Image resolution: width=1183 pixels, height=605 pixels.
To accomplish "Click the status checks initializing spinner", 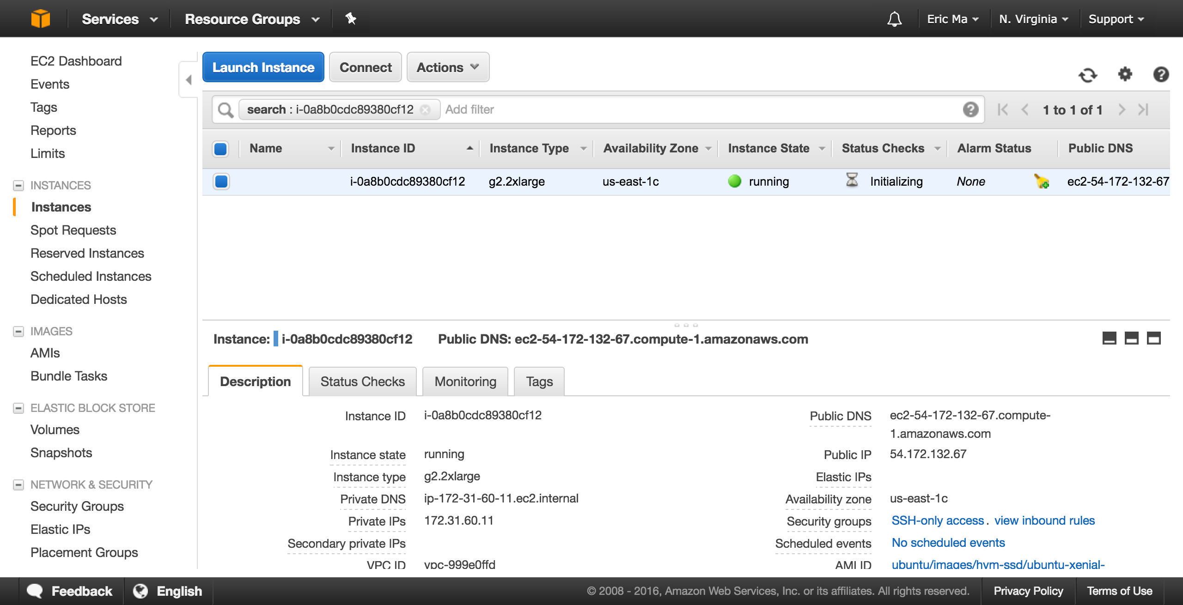I will (849, 181).
